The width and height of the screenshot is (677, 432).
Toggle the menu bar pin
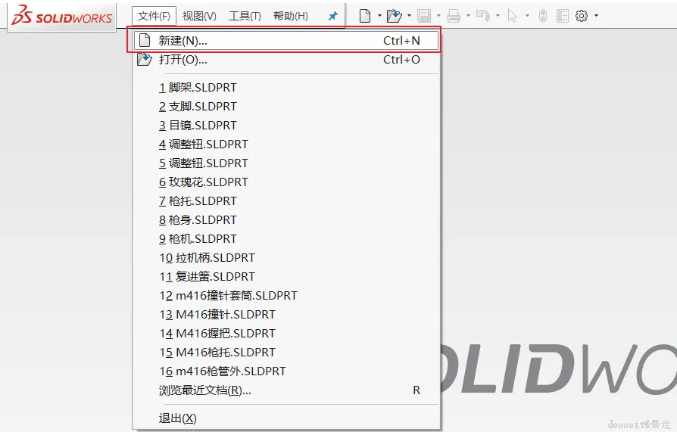(333, 17)
